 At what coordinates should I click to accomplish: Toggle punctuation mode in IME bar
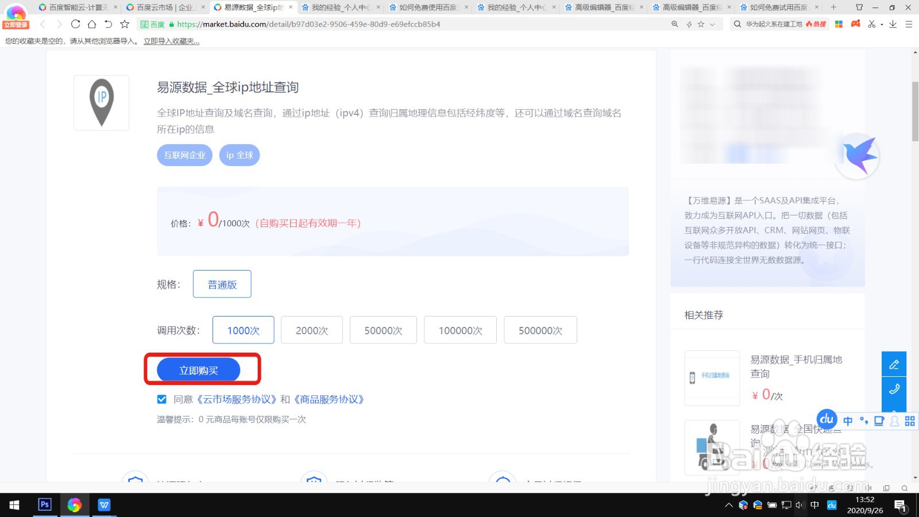[x=864, y=421]
